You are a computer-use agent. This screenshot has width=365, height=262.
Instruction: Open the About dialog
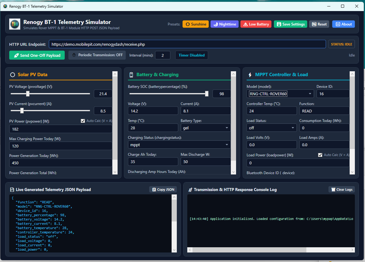pyautogui.click(x=343, y=24)
